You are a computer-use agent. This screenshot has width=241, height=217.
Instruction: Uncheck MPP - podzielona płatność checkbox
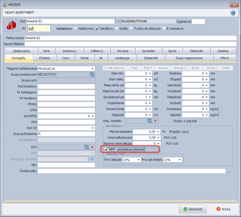click(107, 149)
